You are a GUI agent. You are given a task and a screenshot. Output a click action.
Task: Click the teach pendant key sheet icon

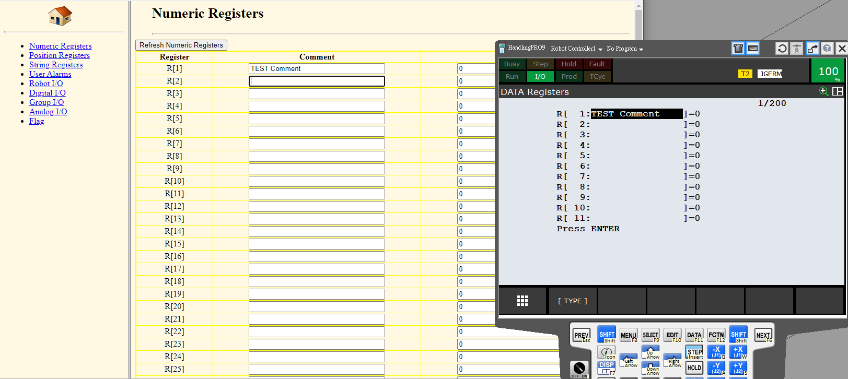[x=738, y=49]
